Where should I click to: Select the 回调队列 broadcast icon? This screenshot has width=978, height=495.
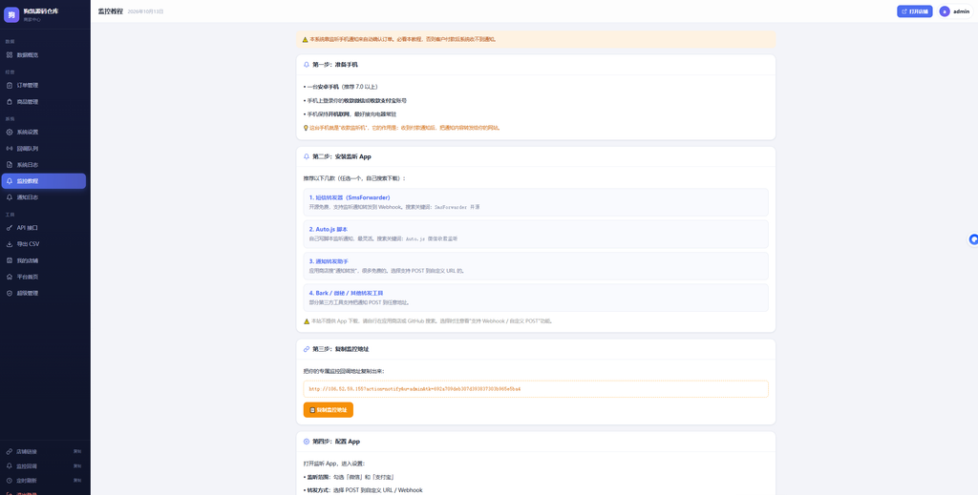[10, 148]
